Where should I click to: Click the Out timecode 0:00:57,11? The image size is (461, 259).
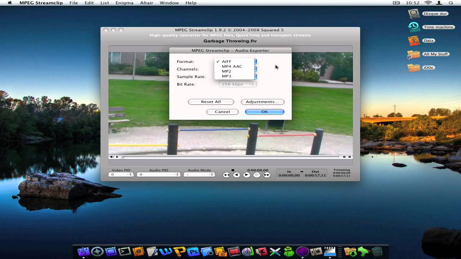tap(315, 176)
